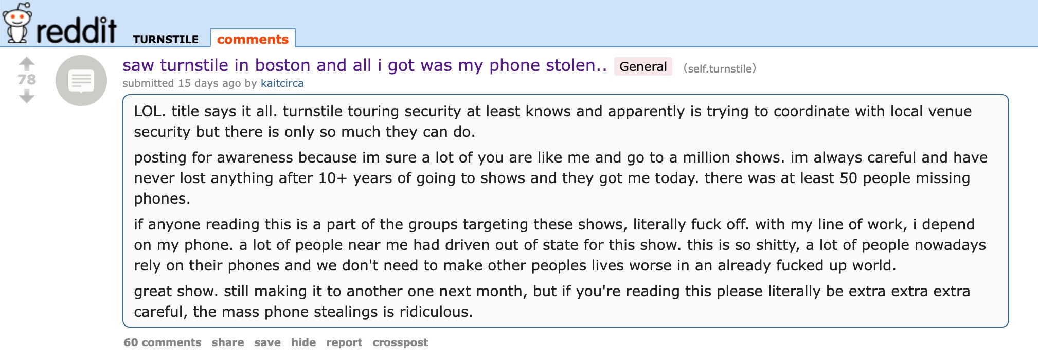Click inside the post body text box
This screenshot has height=361, width=1038.
(565, 211)
